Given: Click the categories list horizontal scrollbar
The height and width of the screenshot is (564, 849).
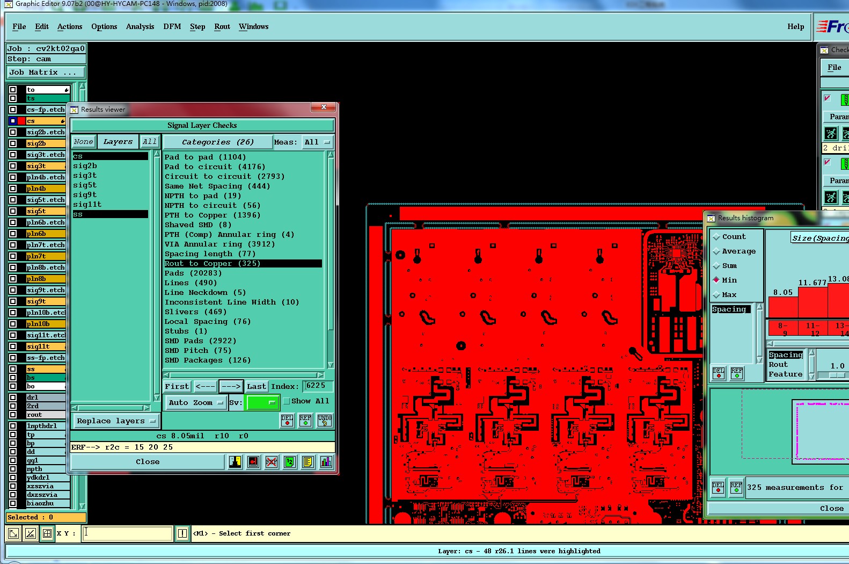Looking at the screenshot, I should (244, 375).
